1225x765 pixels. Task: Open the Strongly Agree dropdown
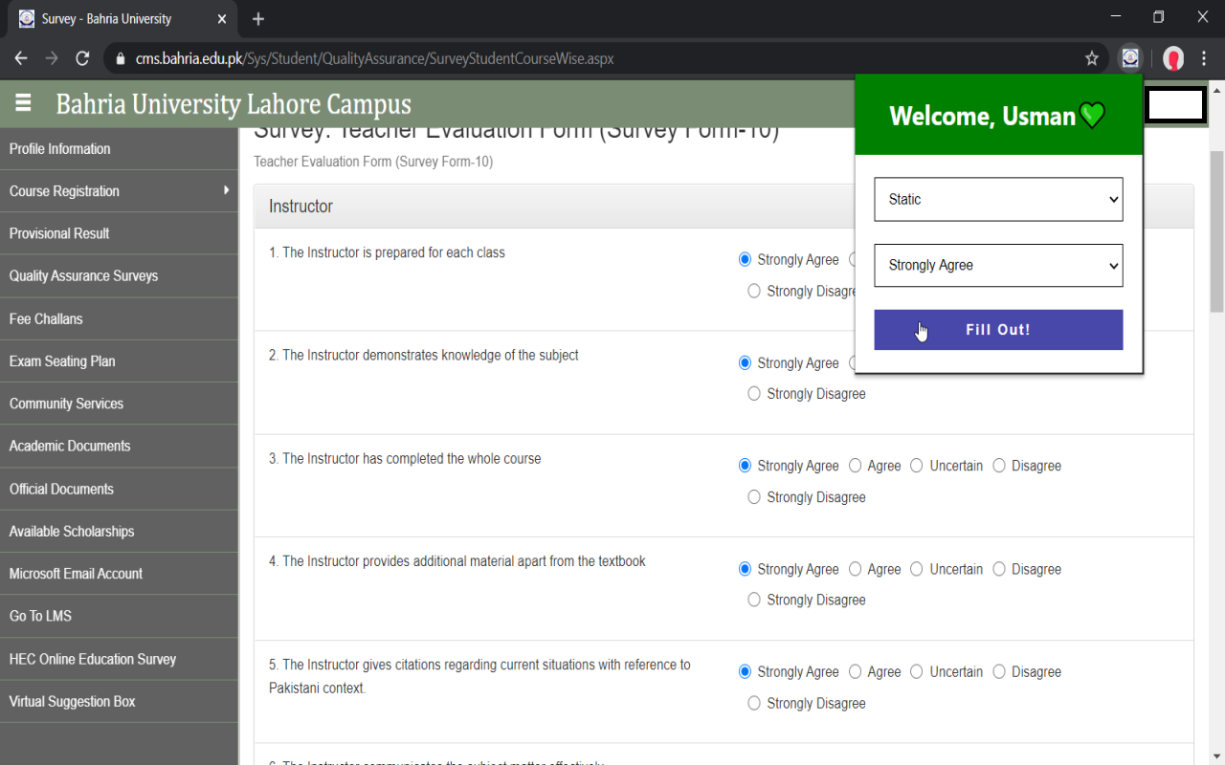998,265
